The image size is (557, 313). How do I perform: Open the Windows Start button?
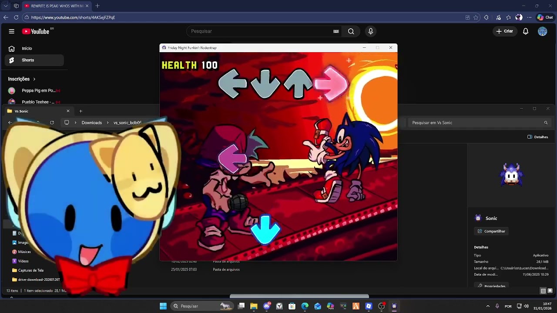[163, 306]
